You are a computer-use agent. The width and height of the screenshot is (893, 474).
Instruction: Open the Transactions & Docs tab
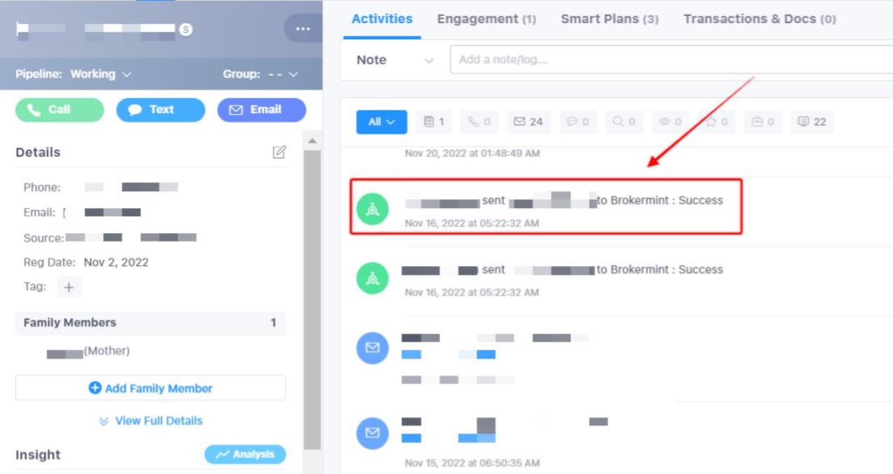tap(759, 20)
